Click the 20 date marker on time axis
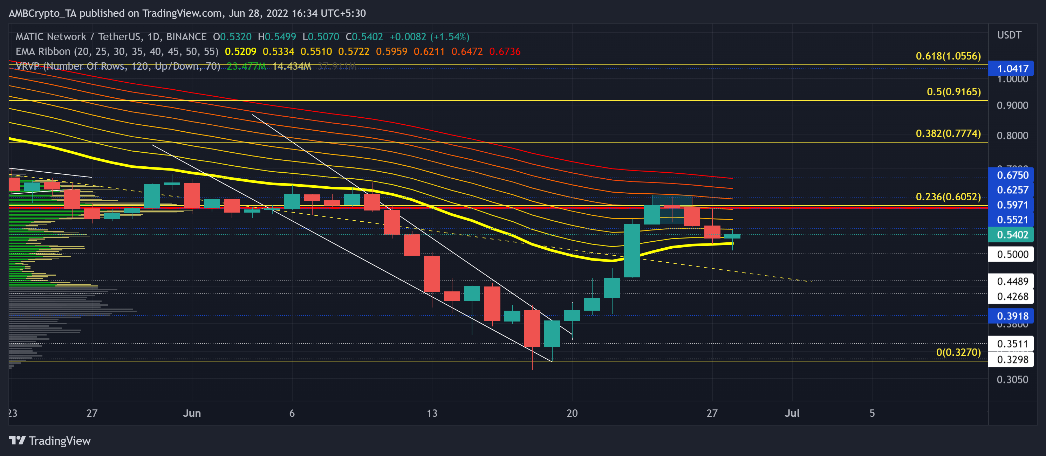 572,413
